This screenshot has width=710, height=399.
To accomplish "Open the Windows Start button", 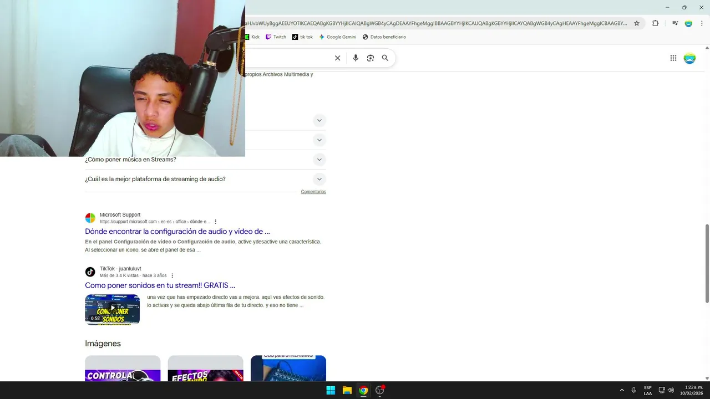I will pyautogui.click(x=331, y=390).
